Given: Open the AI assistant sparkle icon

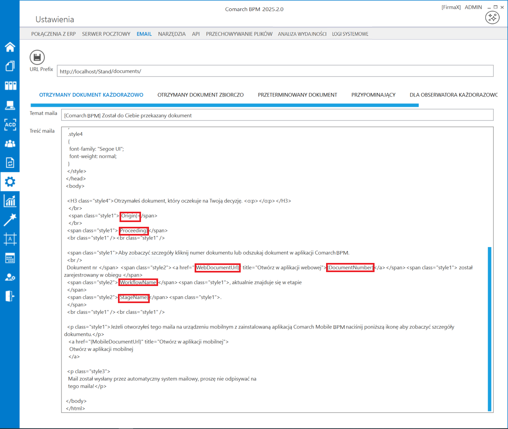Looking at the screenshot, I should tap(493, 17).
